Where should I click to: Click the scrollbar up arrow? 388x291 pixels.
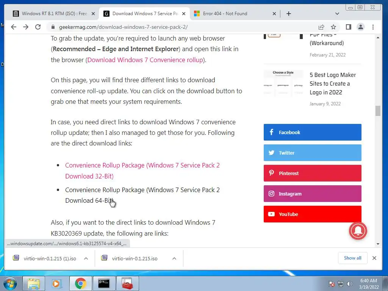click(x=378, y=38)
